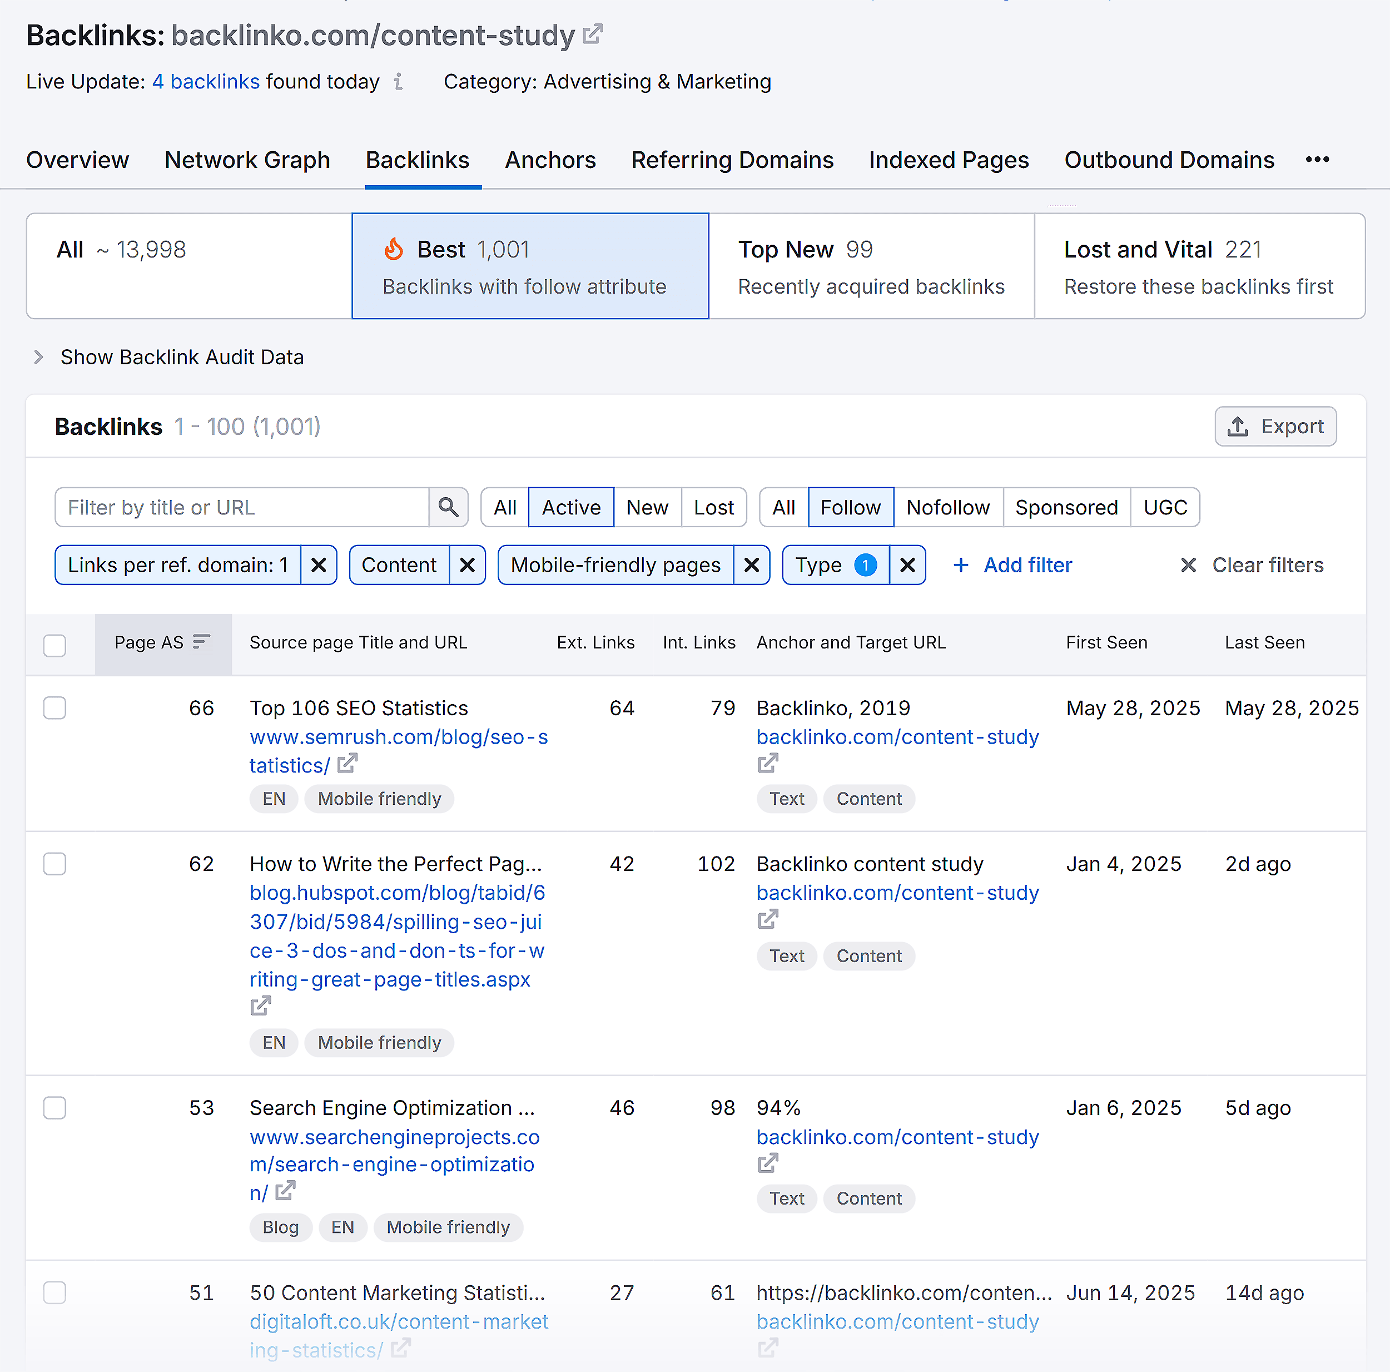Image resolution: width=1390 pixels, height=1372 pixels.
Task: Select the Top New 99 card
Action: [x=871, y=266]
